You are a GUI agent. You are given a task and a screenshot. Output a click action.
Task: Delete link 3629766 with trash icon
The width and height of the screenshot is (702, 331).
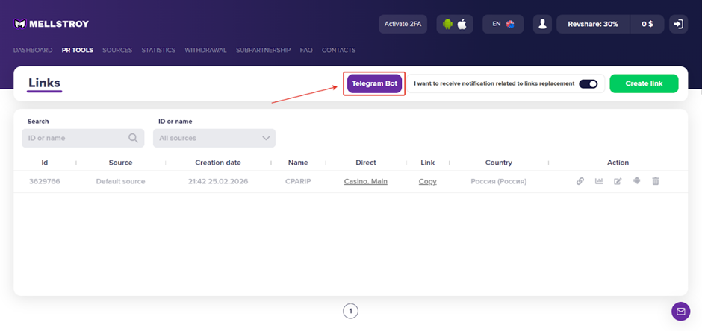pos(656,181)
